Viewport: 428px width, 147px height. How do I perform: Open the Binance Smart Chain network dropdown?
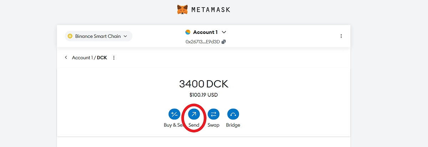click(98, 36)
